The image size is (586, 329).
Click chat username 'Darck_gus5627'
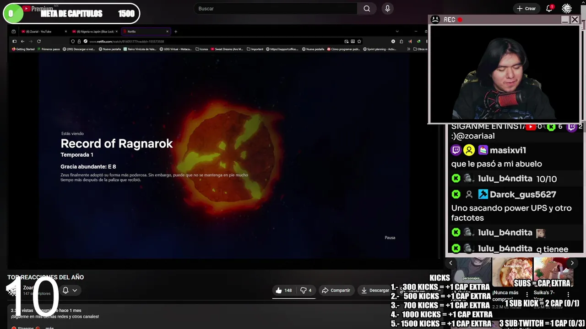tap(523, 195)
